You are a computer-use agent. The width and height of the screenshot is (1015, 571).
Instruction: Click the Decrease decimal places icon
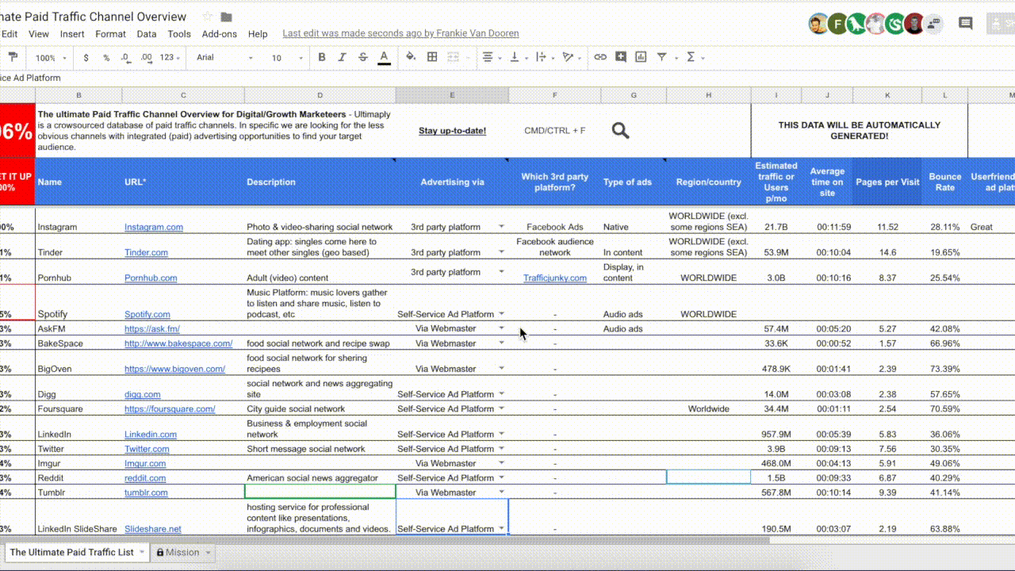click(126, 58)
